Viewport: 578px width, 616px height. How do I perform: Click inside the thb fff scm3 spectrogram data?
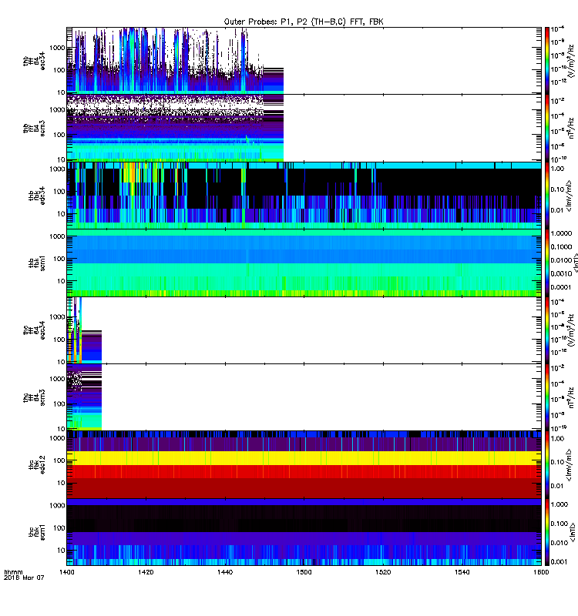pos(175,128)
